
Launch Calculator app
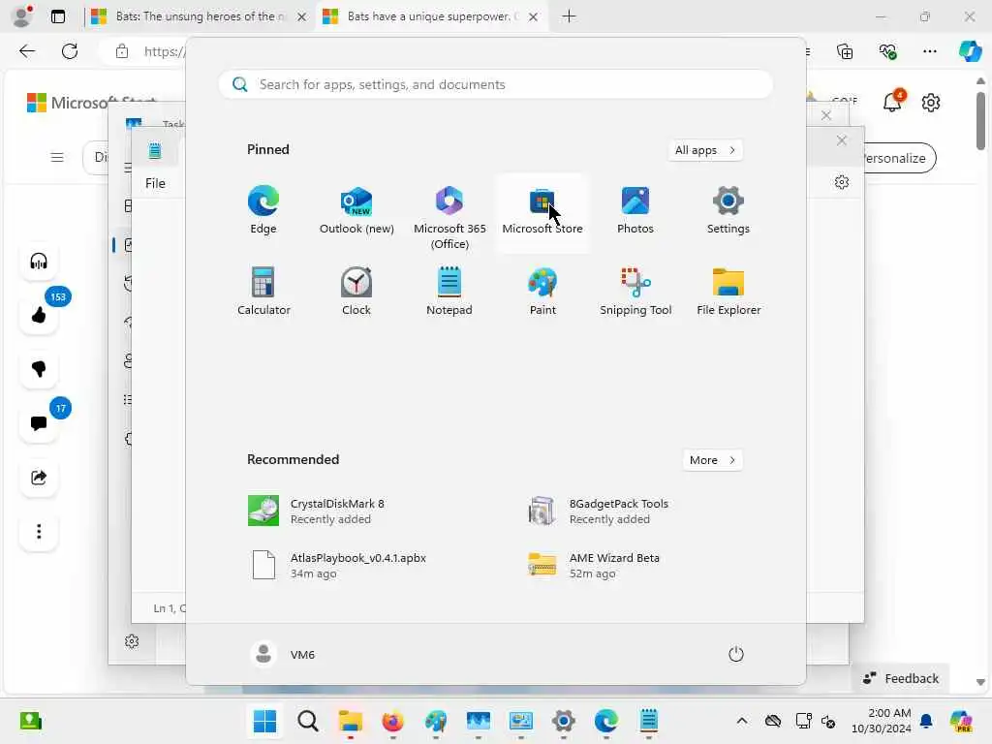pyautogui.click(x=263, y=292)
